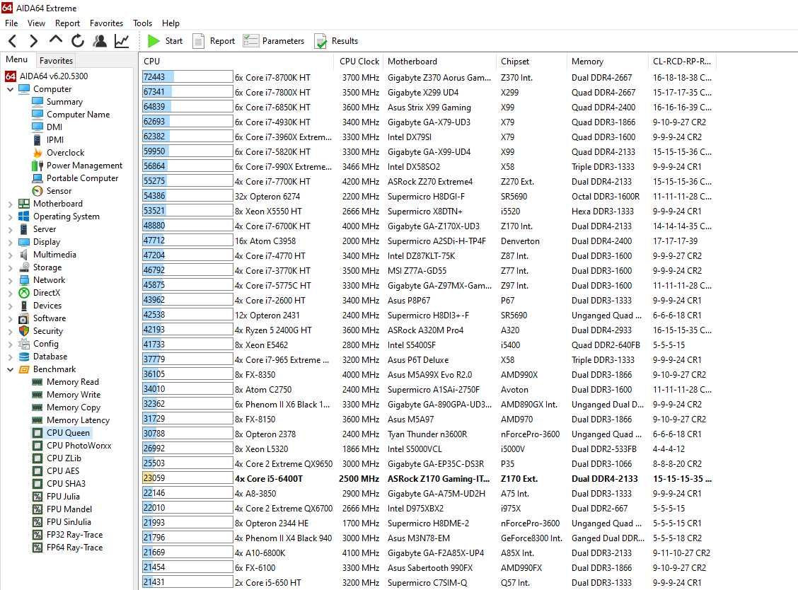798x590 pixels.
Task: Click the 23059 score bar for i5-6400T
Action: [x=187, y=478]
